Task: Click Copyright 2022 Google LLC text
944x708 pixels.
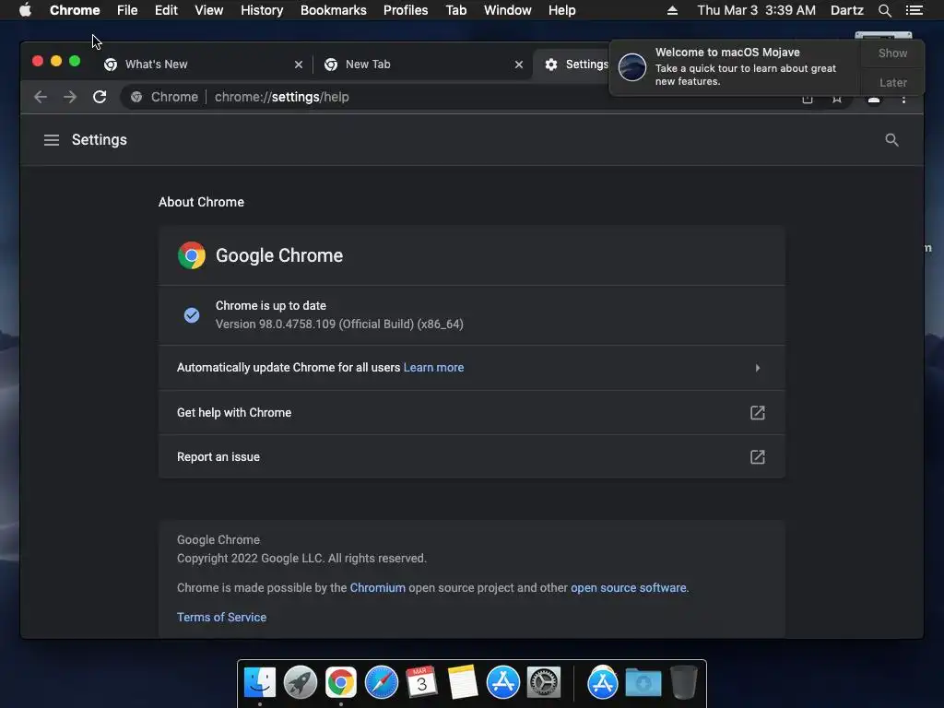Action: [x=301, y=558]
